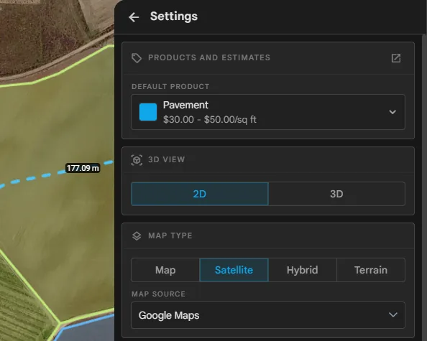Expand the Pavement dropdown chevron
This screenshot has width=427, height=341.
pyautogui.click(x=392, y=112)
